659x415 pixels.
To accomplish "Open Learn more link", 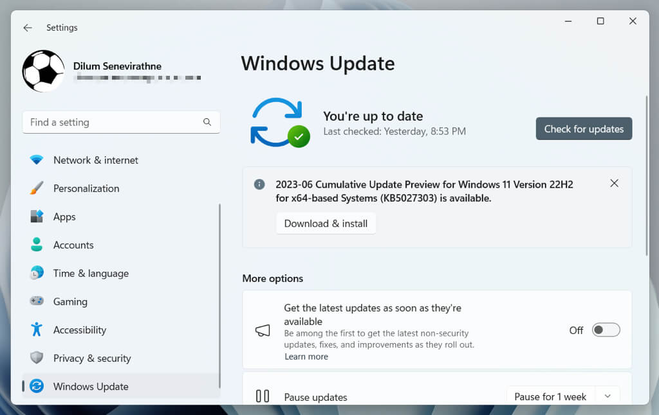I will click(306, 357).
